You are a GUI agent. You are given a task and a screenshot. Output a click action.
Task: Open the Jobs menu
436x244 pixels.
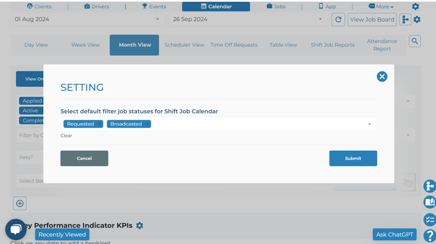click(276, 6)
